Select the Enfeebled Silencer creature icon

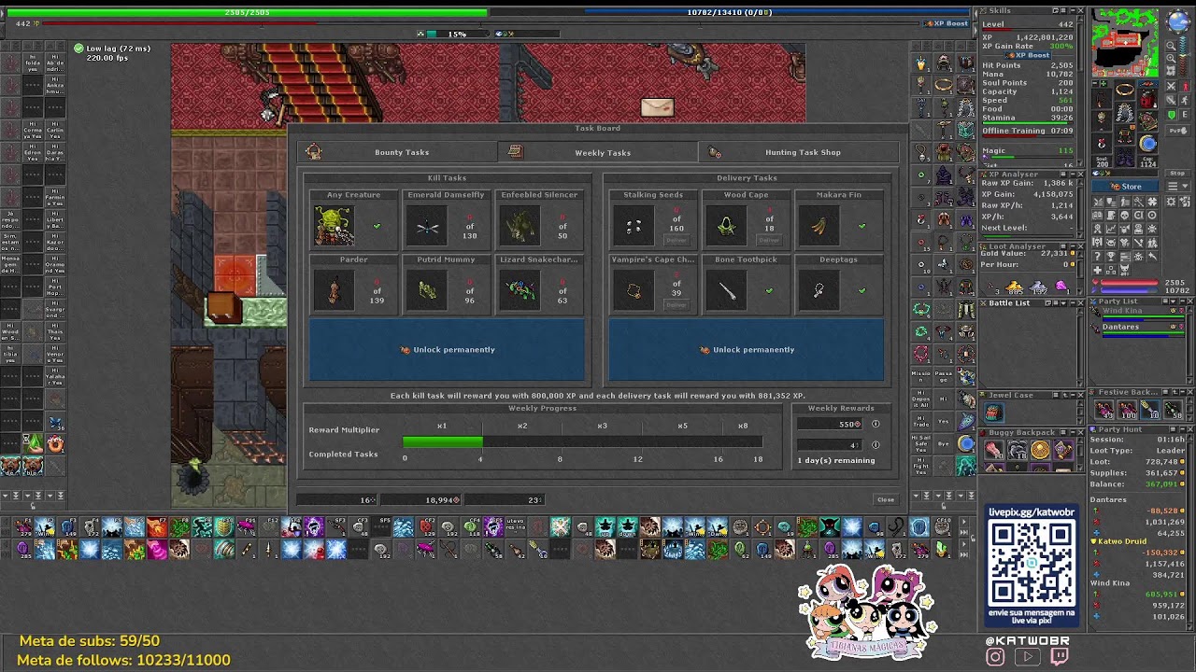click(x=520, y=227)
